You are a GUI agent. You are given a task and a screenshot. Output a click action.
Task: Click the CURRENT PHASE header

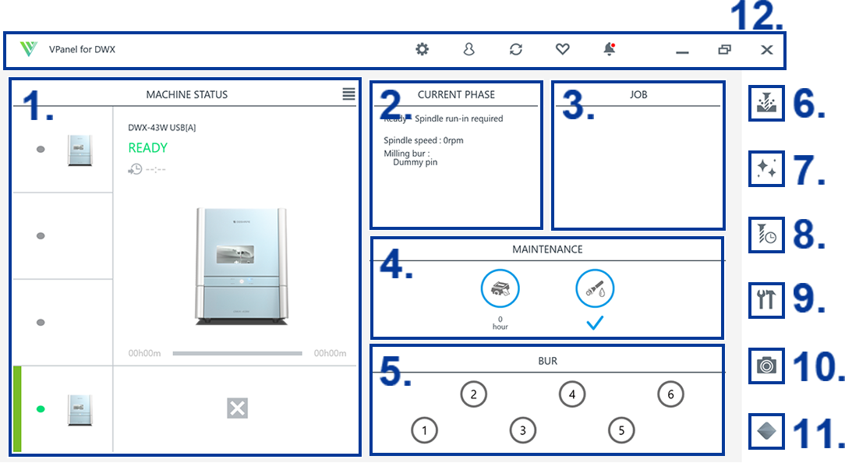456,94
